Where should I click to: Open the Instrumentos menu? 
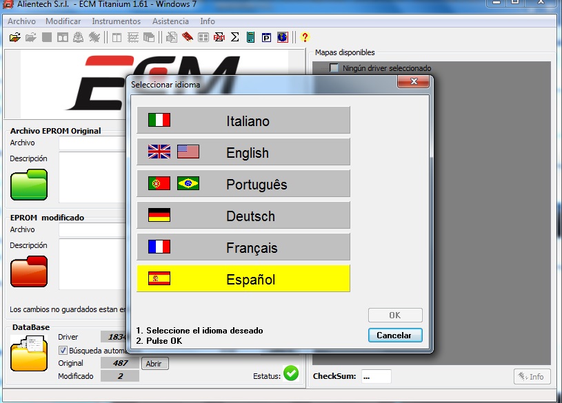(114, 21)
